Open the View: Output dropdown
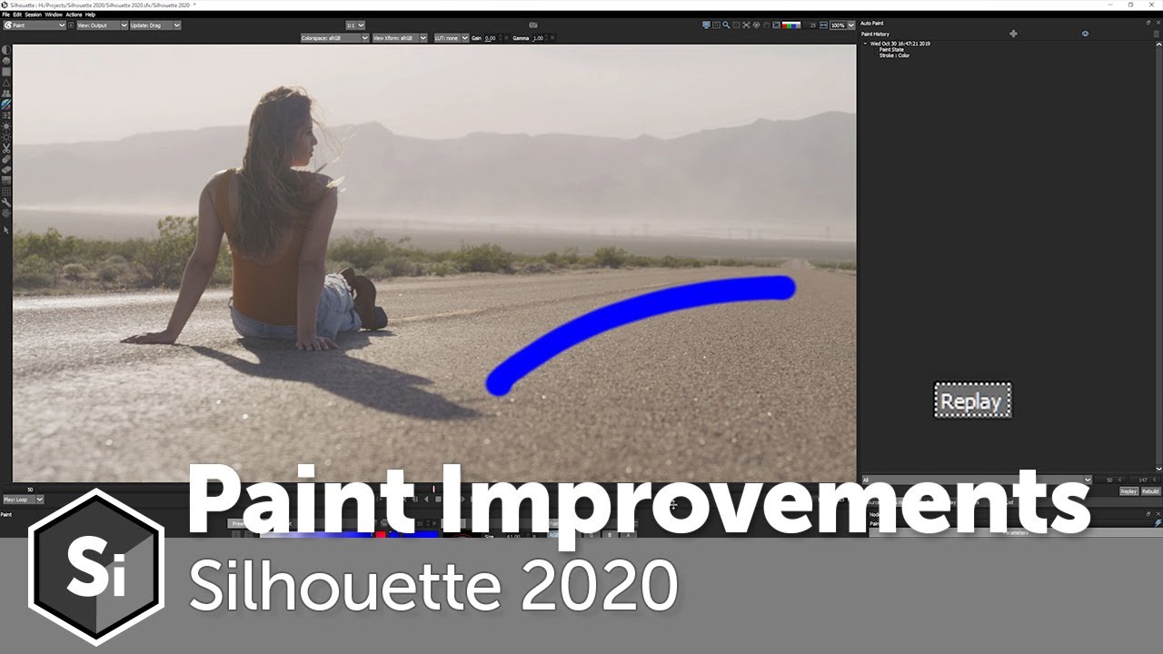 (101, 25)
